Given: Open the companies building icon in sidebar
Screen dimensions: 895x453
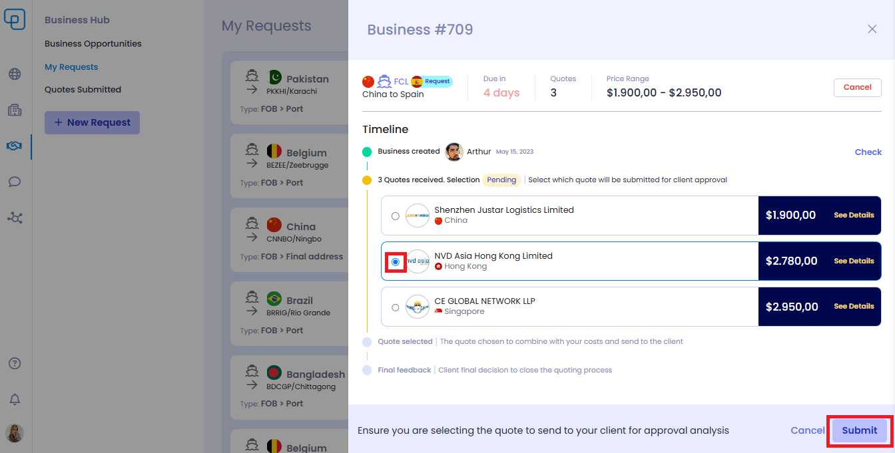Looking at the screenshot, I should point(15,110).
